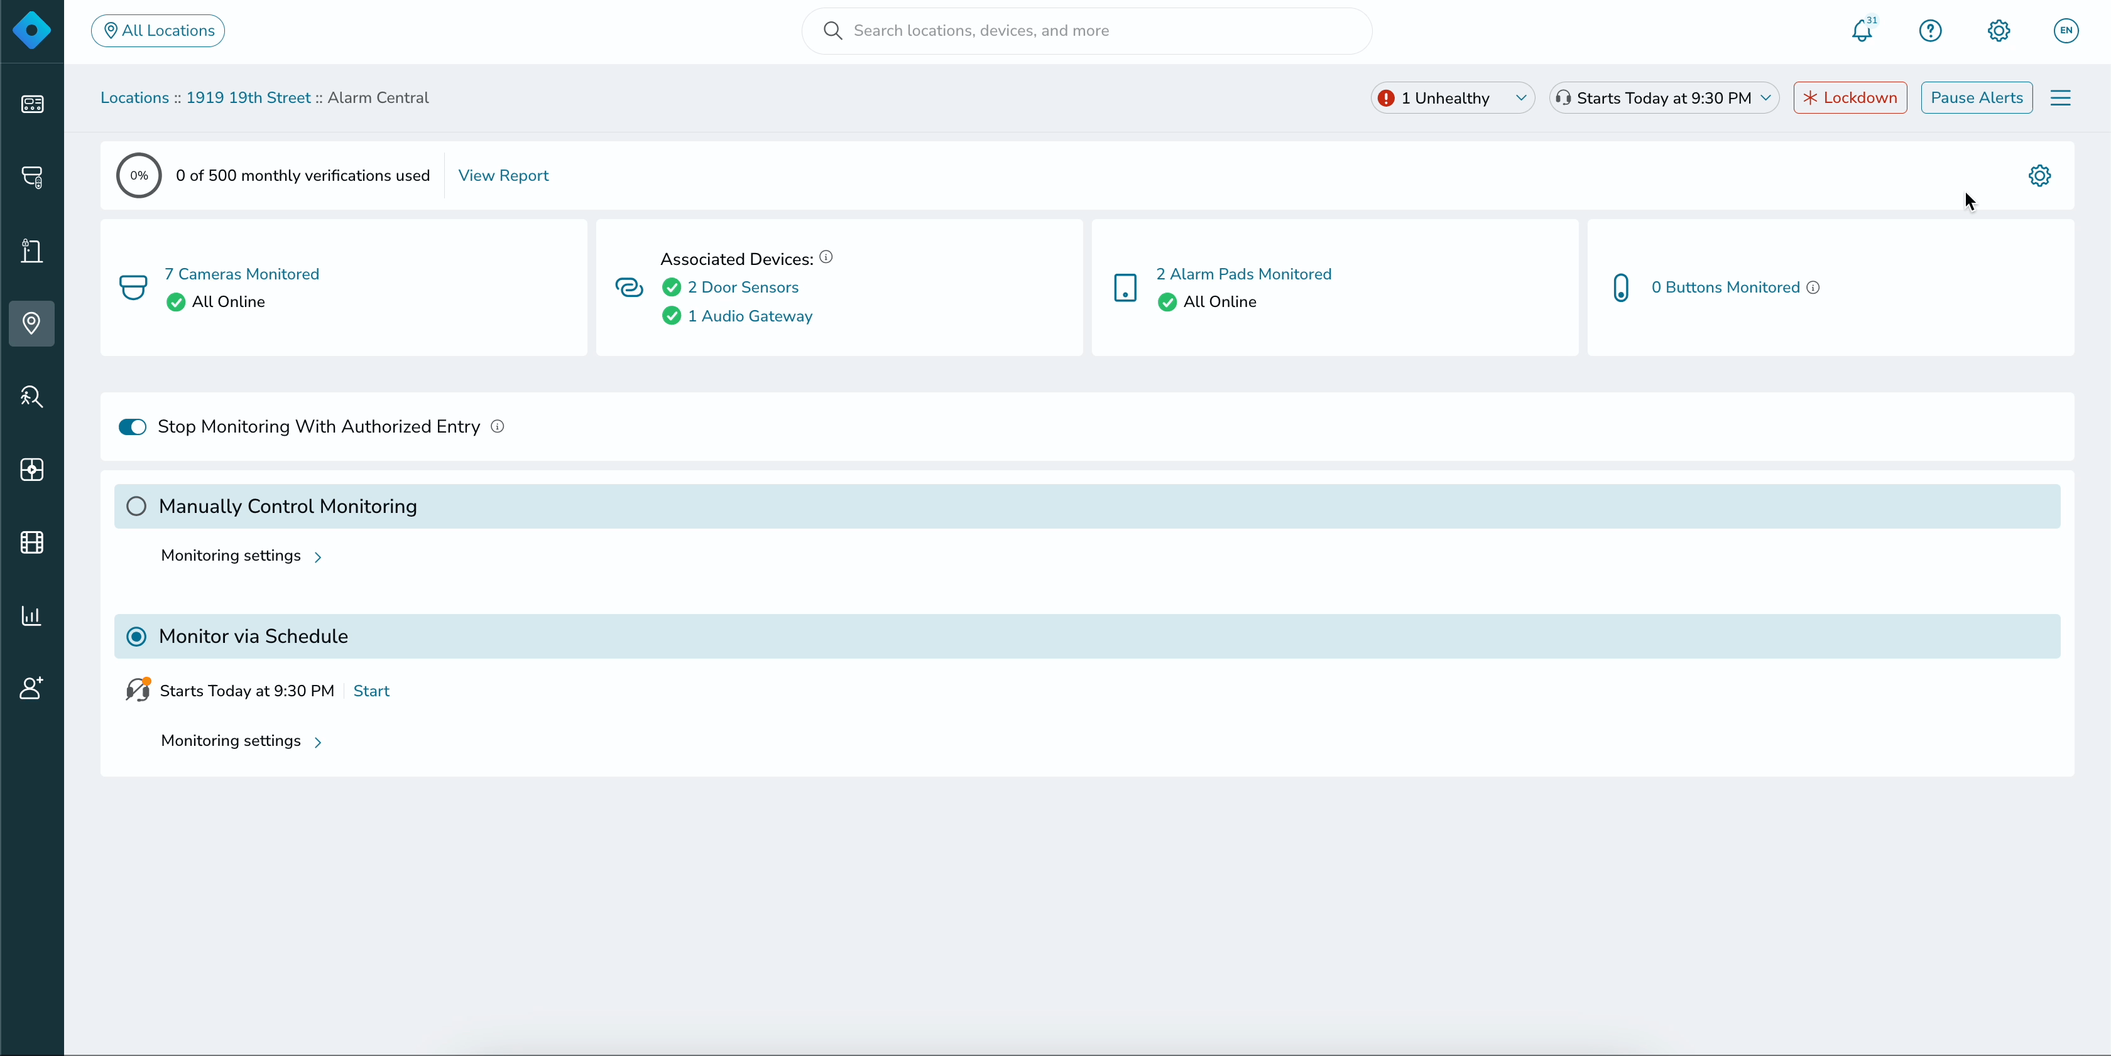The image size is (2111, 1056).
Task: Open the EN user profile avatar
Action: click(x=2066, y=30)
